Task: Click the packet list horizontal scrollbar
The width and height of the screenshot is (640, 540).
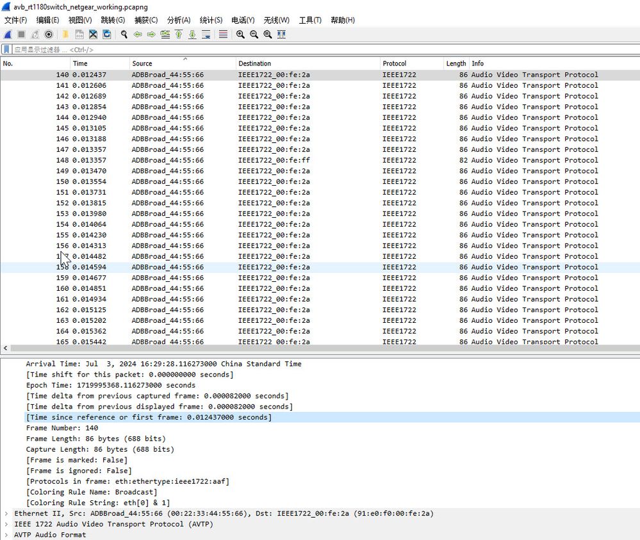Action: click(325, 348)
